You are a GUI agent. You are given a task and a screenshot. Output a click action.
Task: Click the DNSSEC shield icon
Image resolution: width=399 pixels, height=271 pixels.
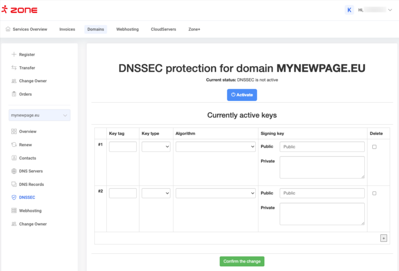tap(14, 197)
